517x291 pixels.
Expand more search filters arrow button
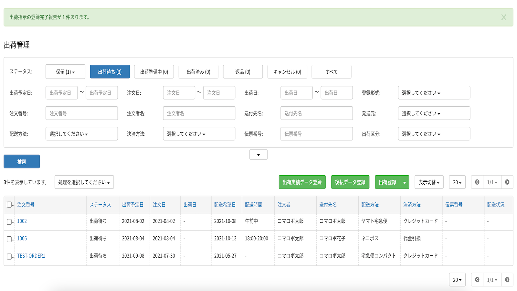(258, 155)
